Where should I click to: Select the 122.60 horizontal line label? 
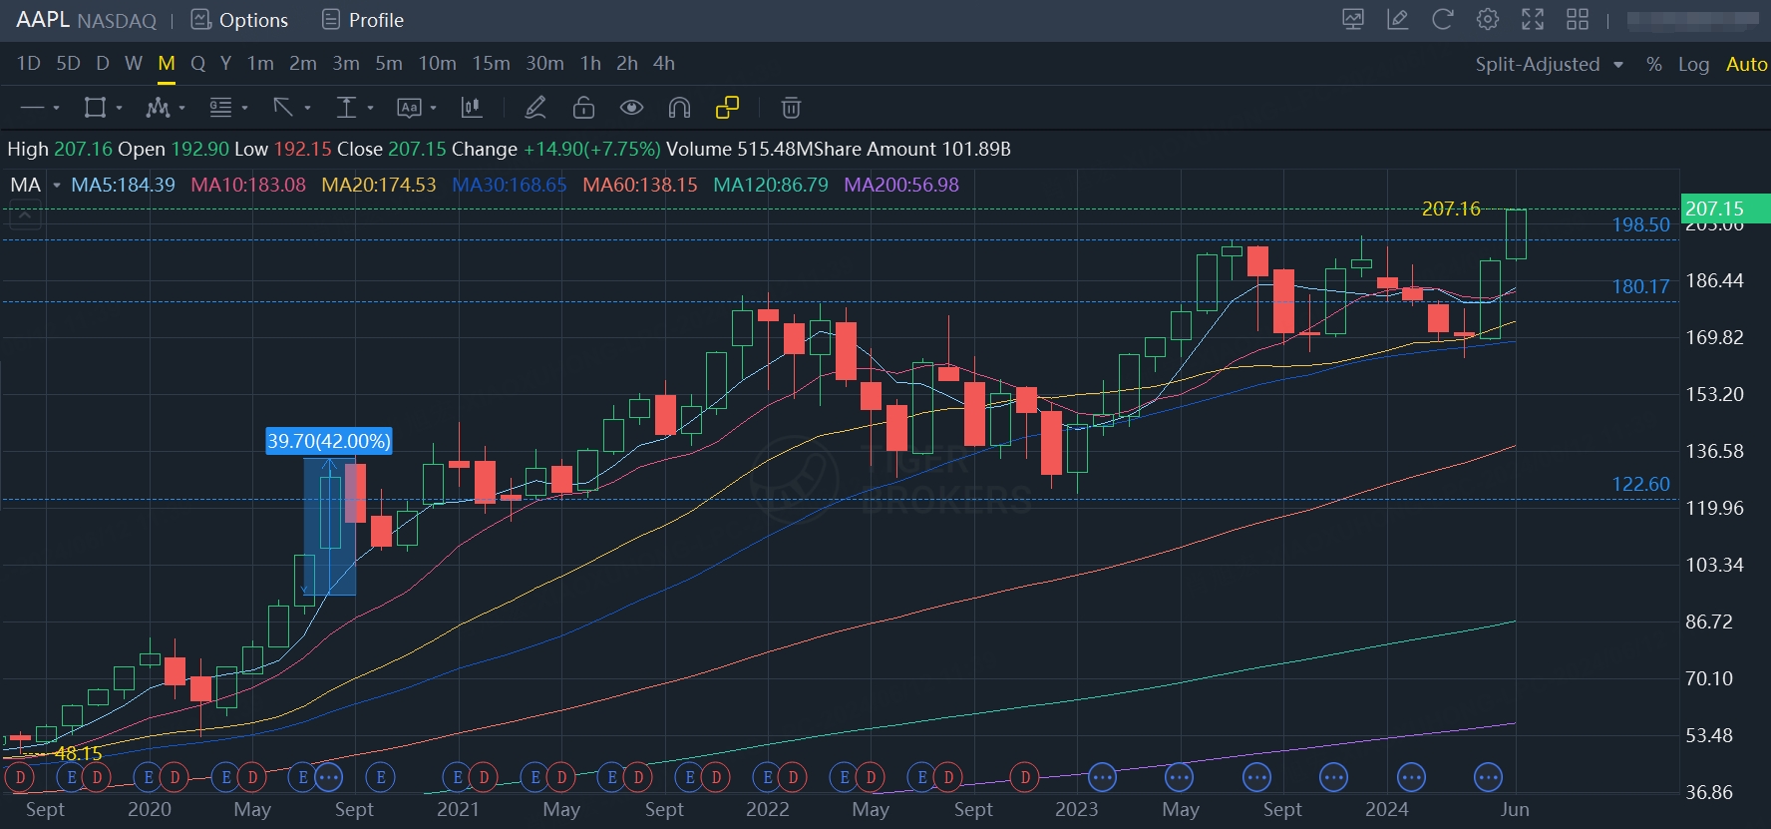tap(1640, 484)
